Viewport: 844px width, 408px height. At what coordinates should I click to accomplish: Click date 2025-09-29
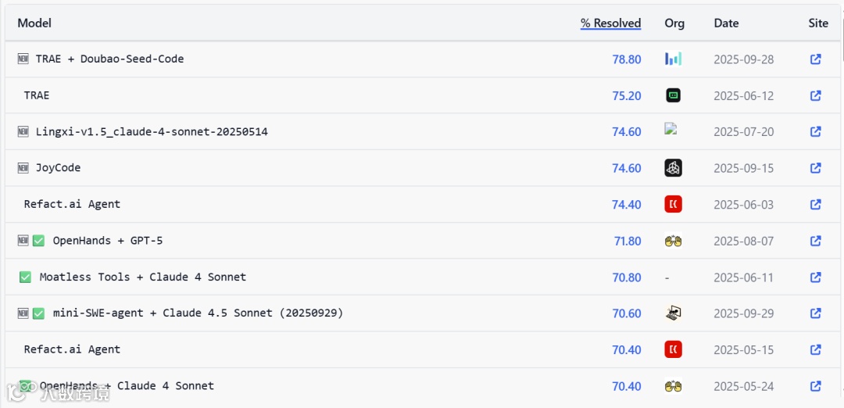pyautogui.click(x=743, y=313)
